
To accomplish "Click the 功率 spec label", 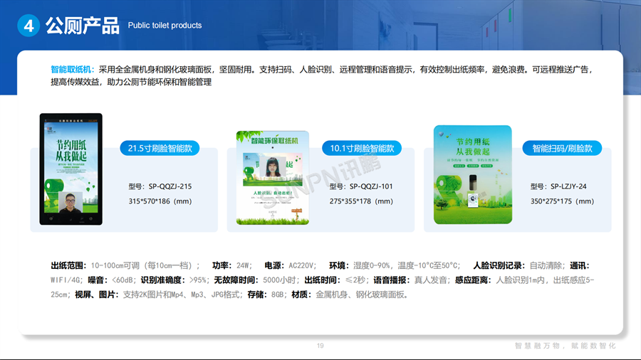I will (223, 265).
